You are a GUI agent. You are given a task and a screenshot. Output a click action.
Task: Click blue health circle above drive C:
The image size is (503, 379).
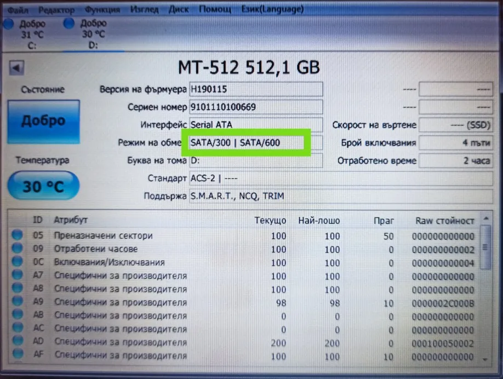8,24
